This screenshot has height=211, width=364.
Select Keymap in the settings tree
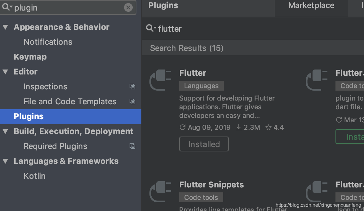coord(30,57)
